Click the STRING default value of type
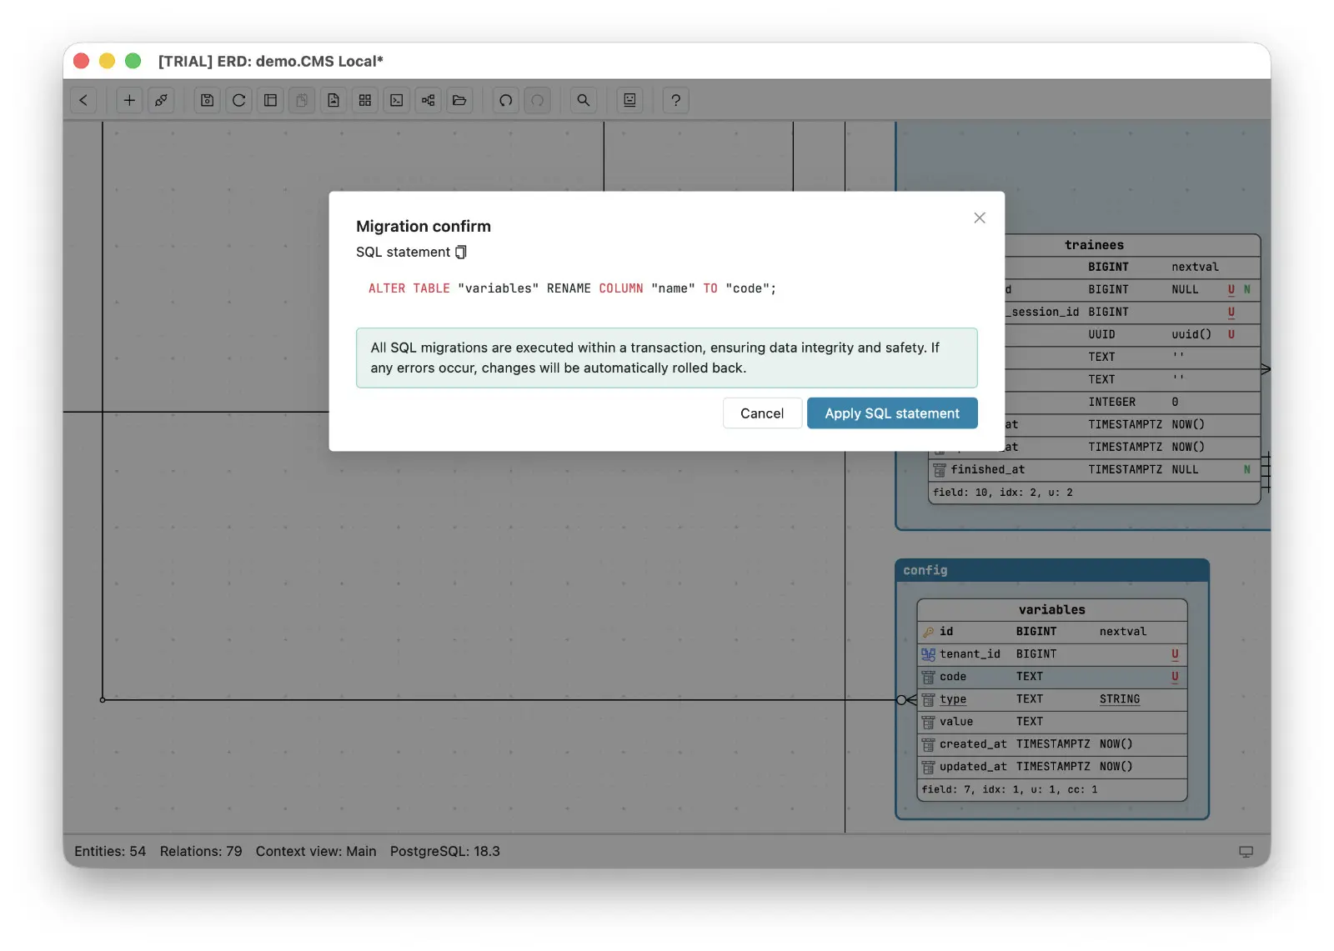The height and width of the screenshot is (951, 1334). click(x=1120, y=699)
